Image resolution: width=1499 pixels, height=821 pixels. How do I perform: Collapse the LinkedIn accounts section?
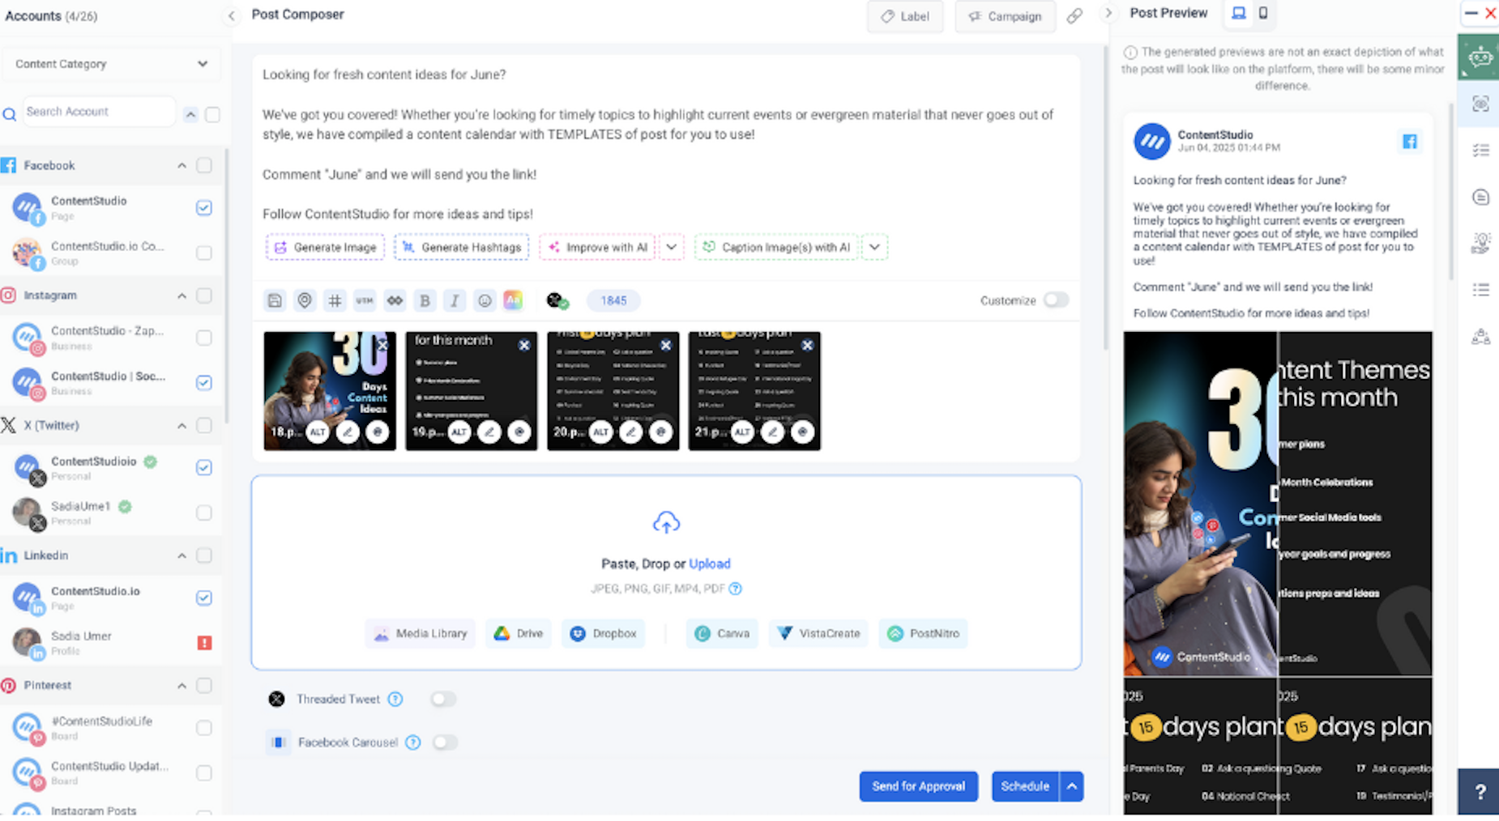[x=182, y=555]
